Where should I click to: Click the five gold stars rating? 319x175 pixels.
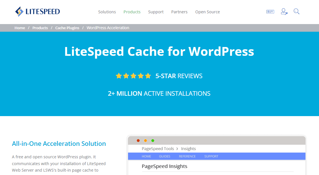click(x=133, y=76)
